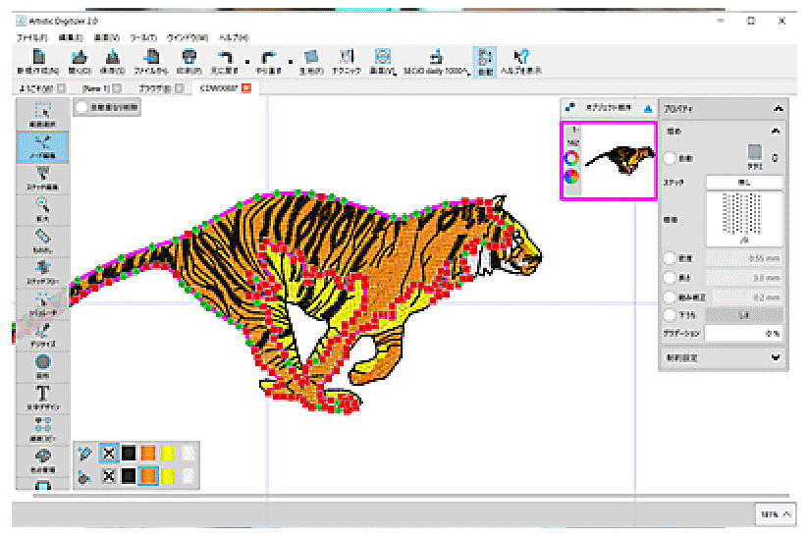The height and width of the screenshot is (538, 809).
Task: Select orange swatch in fill row
Action: [148, 476]
